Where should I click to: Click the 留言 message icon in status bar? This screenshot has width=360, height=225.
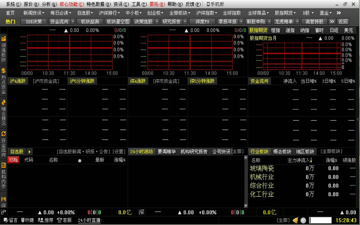tap(6, 220)
